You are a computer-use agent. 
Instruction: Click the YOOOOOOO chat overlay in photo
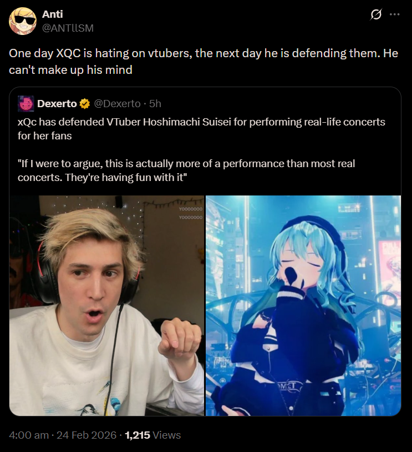(x=191, y=213)
